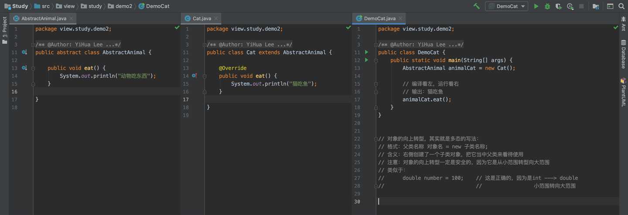
Task: Switch to the Cat.java tab
Action: click(x=201, y=18)
